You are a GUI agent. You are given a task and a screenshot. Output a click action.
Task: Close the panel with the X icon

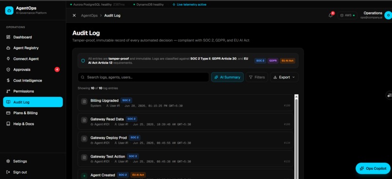[74, 16]
